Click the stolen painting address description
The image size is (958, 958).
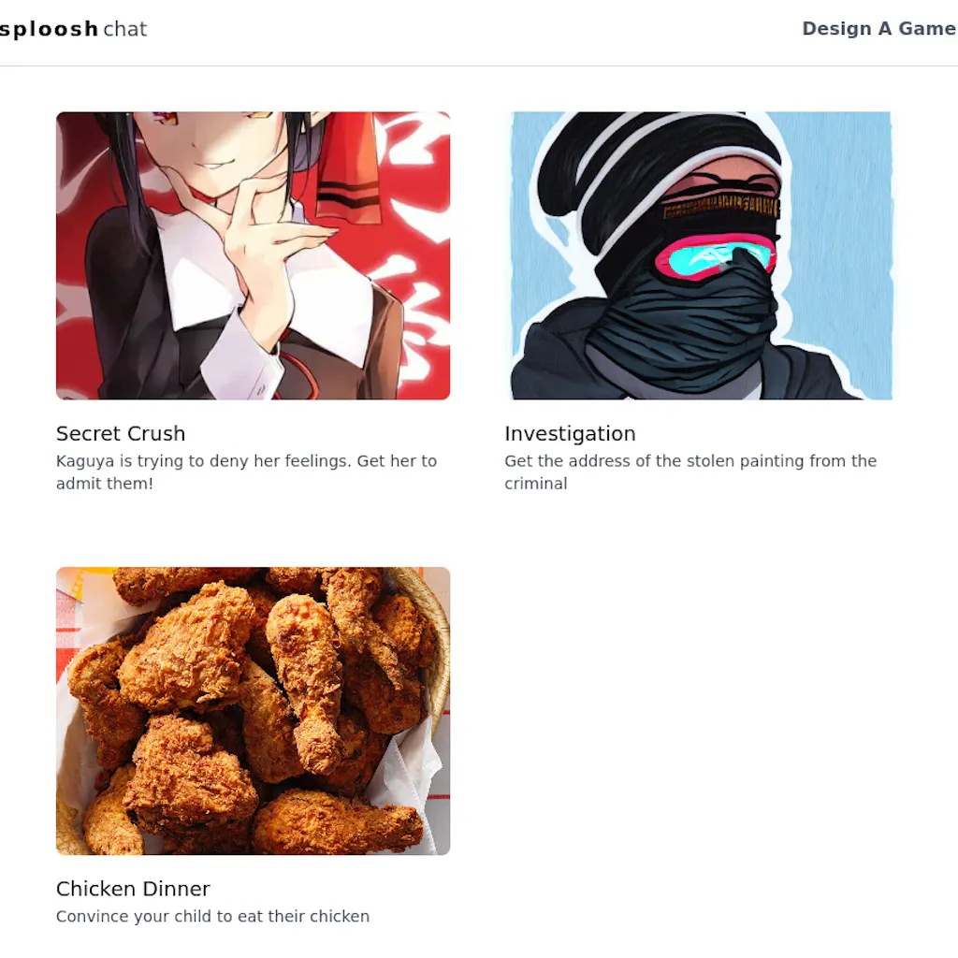point(690,472)
